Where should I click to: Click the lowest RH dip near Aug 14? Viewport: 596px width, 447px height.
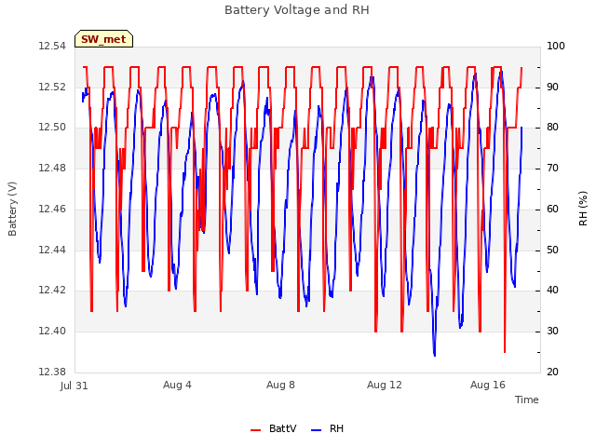pos(435,354)
